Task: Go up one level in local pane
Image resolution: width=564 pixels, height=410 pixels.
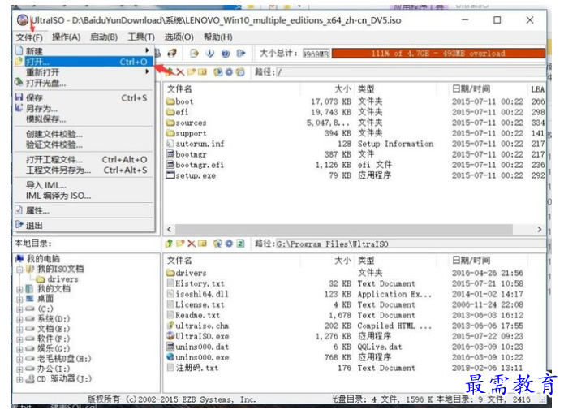Action: (x=169, y=244)
